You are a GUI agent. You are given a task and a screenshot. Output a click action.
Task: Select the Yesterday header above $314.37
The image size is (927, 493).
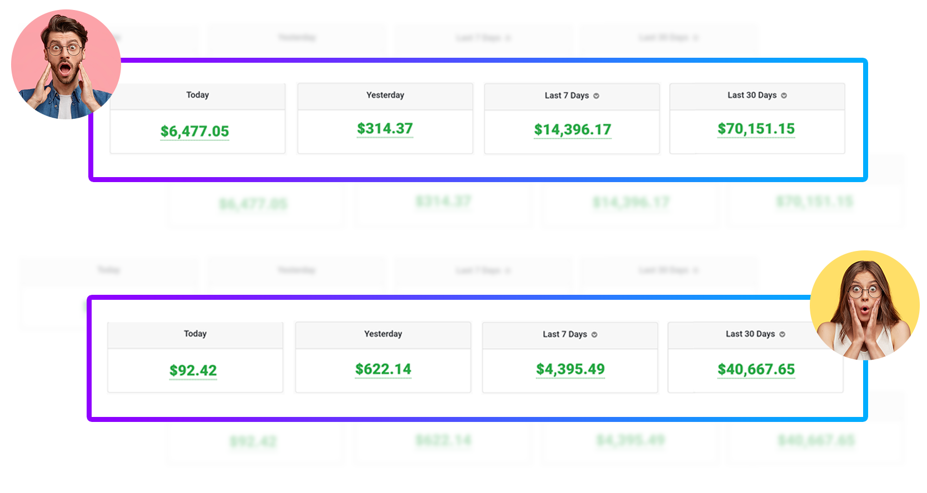pyautogui.click(x=385, y=95)
